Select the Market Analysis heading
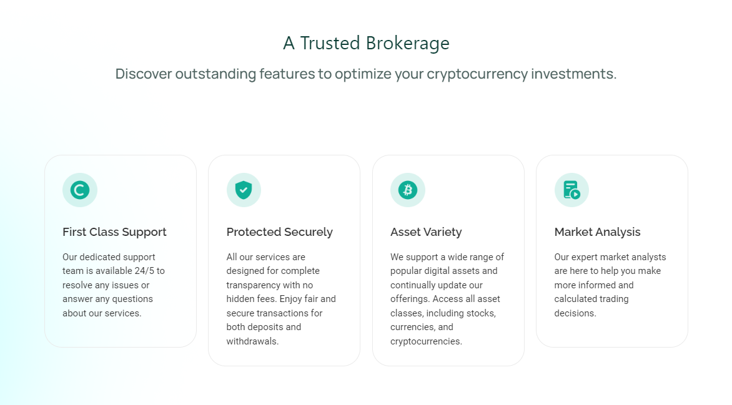Viewport: 732px width, 405px height. (597, 232)
